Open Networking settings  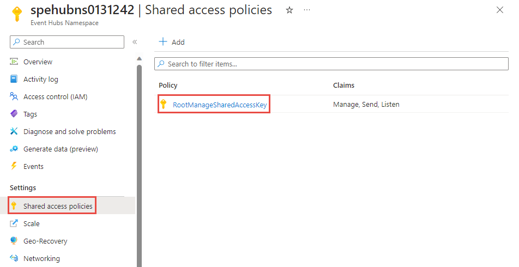point(41,258)
